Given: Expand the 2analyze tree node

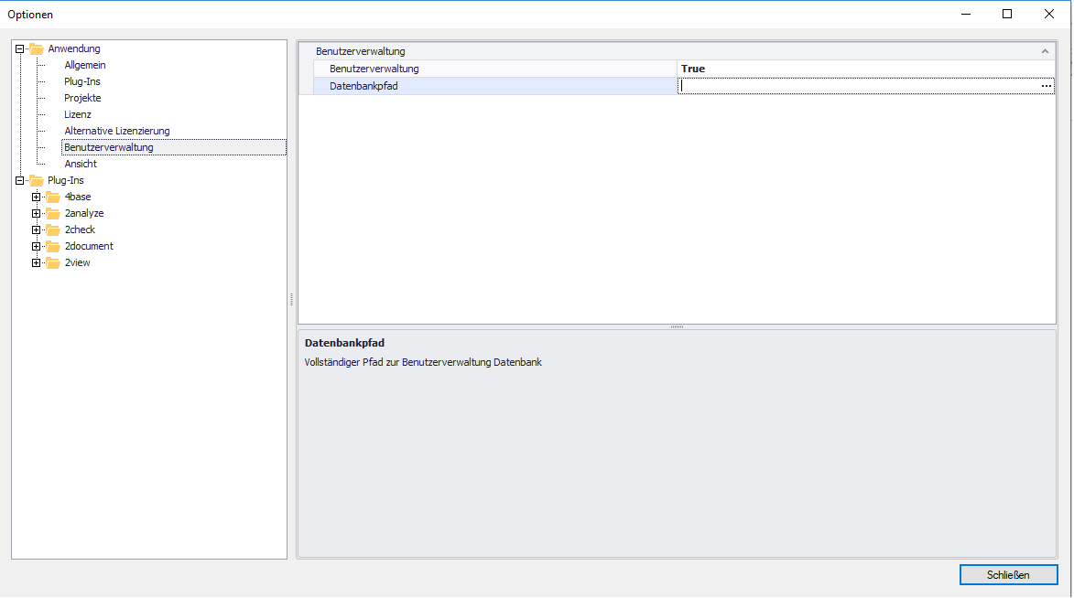Looking at the screenshot, I should coord(37,214).
